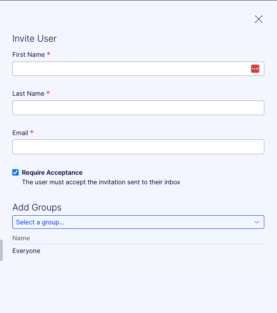277x313 pixels.
Task: Click the Last Name label
Action: pyautogui.click(x=28, y=93)
